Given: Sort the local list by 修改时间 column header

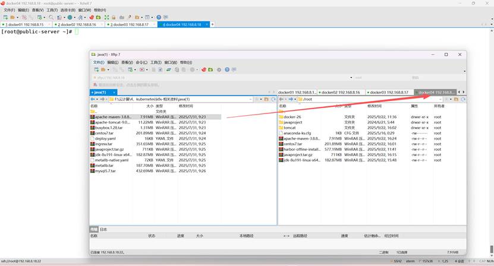Looking at the screenshot, I should click(x=186, y=106).
